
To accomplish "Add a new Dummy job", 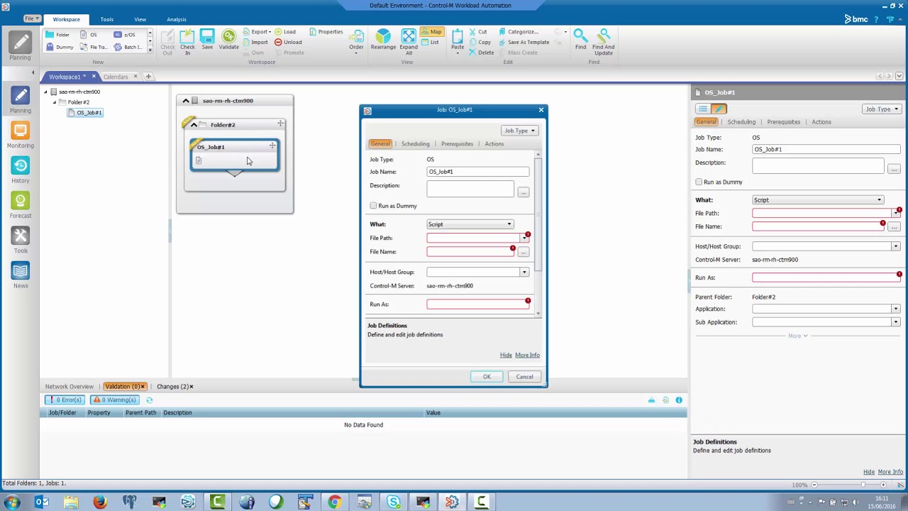I will click(x=60, y=47).
